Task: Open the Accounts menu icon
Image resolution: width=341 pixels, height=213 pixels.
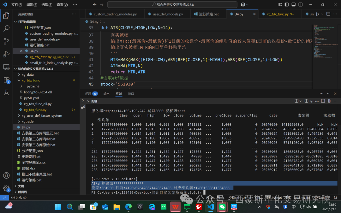Action: point(6,175)
